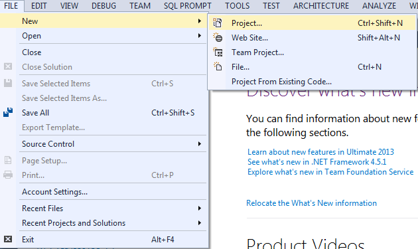Open the ARCHITECTURE menu
The width and height of the screenshot is (418, 249).
[321, 5]
